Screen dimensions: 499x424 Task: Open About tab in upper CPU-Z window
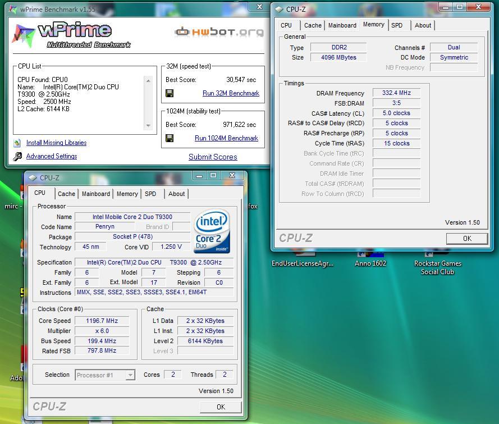pyautogui.click(x=423, y=25)
